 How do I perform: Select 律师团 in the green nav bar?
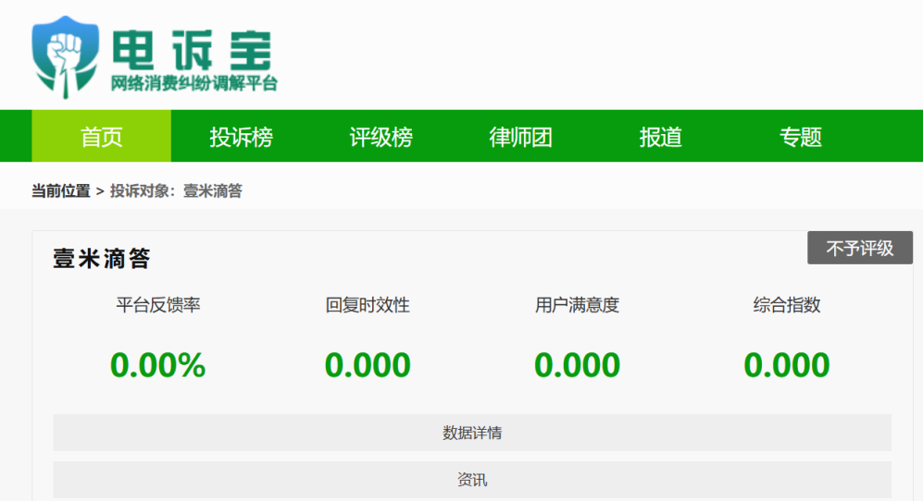coord(521,137)
